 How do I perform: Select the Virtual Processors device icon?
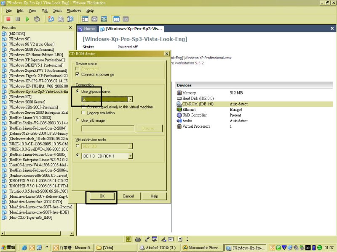click(179, 126)
